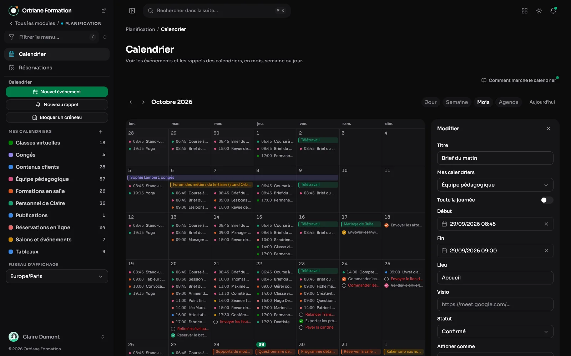The image size is (571, 356).
Task: Switch theme with the sun icon
Action: [x=539, y=11]
